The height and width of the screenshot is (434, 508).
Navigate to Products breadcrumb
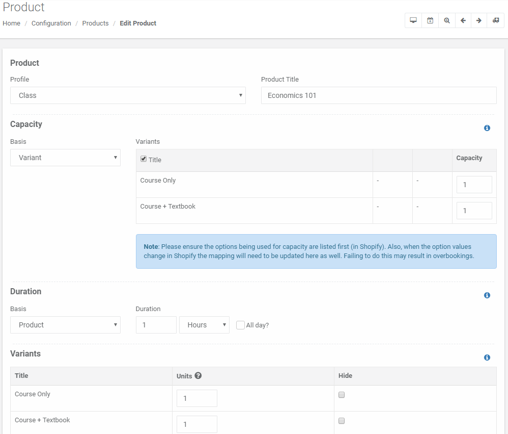(95, 23)
